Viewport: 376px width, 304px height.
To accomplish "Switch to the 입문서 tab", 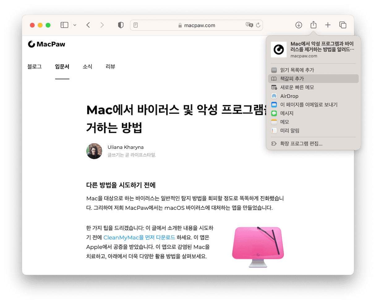I will point(62,66).
